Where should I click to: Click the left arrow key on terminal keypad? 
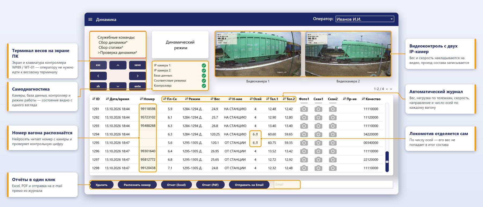(x=98, y=76)
